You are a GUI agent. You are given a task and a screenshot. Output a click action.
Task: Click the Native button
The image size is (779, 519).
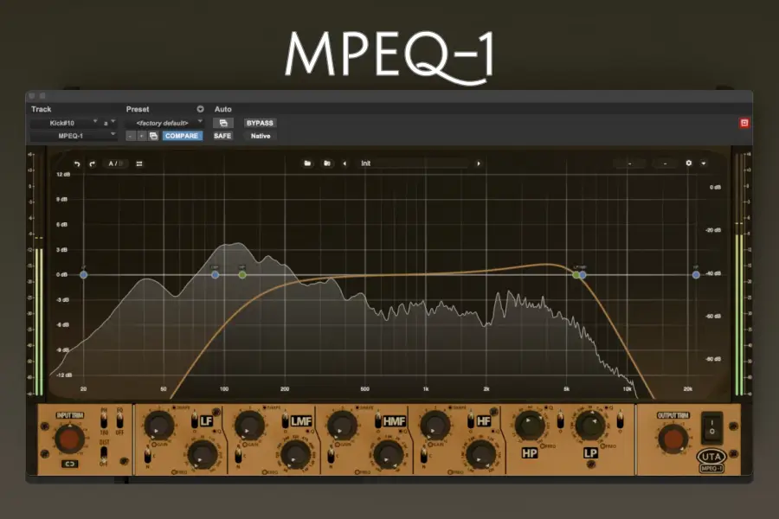click(x=261, y=136)
